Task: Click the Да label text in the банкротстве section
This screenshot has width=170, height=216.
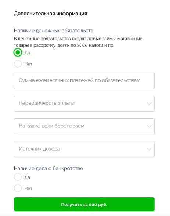Action: point(27,177)
